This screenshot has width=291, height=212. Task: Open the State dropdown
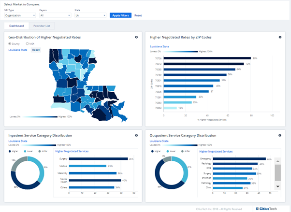tap(90, 15)
